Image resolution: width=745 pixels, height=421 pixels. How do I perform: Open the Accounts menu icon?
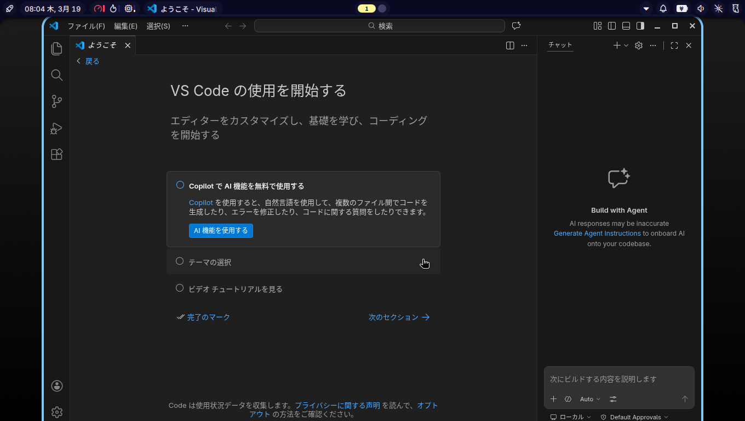click(56, 386)
